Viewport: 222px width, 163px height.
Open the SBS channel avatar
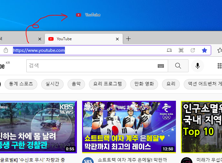click(88, 160)
